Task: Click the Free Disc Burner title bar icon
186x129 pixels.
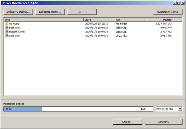Action: (3, 3)
